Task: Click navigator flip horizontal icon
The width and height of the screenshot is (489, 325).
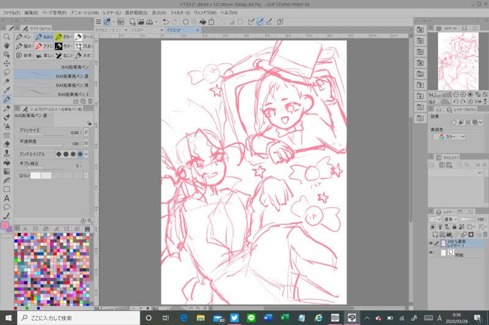Action: [478, 101]
